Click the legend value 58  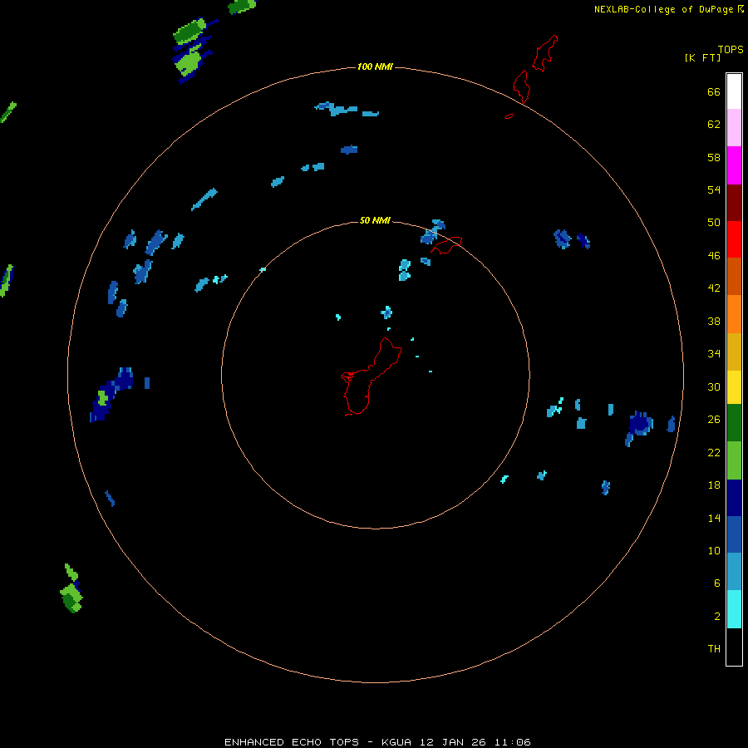[x=714, y=157]
